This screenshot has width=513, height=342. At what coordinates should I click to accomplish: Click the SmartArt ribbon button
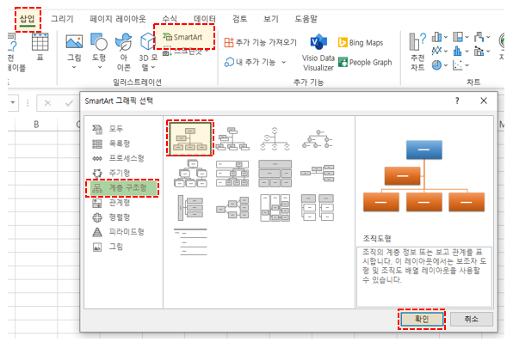pyautogui.click(x=182, y=37)
